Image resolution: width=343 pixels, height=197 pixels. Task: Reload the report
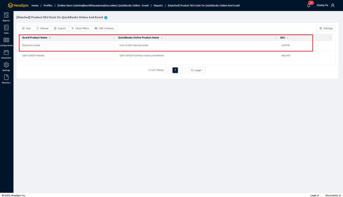[x=43, y=28]
